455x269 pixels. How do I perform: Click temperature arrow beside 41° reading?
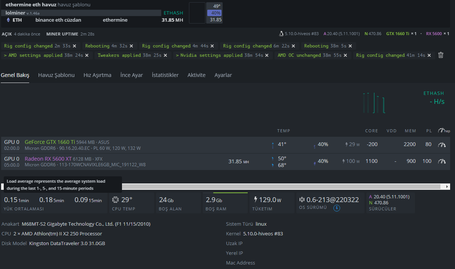click(272, 145)
